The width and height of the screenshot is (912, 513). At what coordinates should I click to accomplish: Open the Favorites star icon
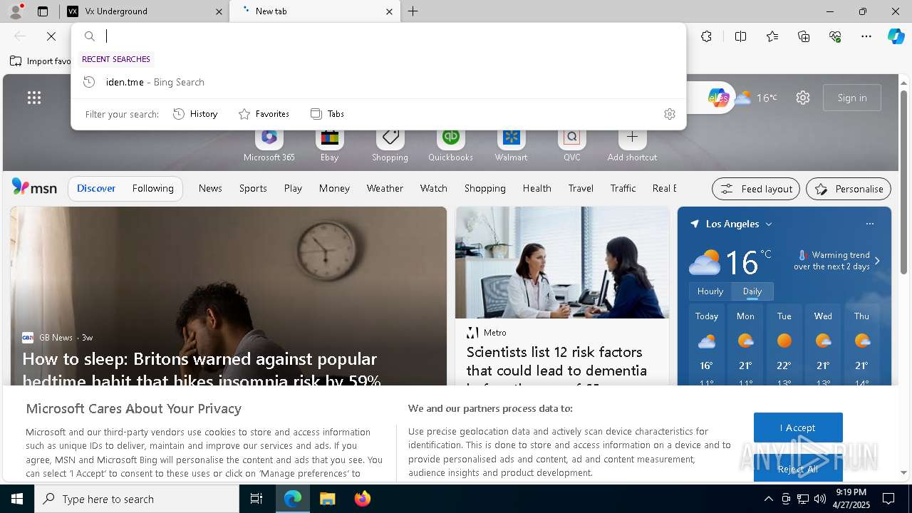772,36
